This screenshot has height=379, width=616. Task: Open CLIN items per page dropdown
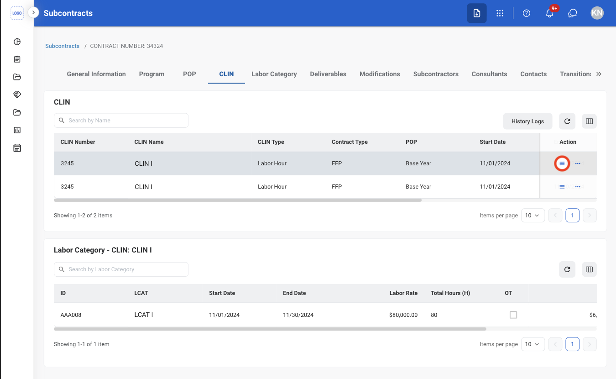533,216
